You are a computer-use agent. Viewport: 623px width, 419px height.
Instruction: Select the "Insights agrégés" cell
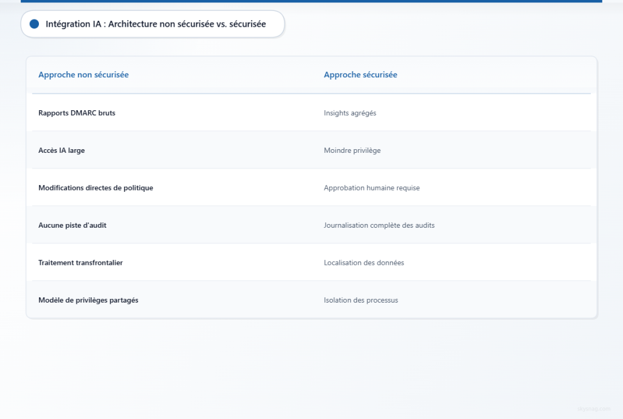[x=350, y=113]
